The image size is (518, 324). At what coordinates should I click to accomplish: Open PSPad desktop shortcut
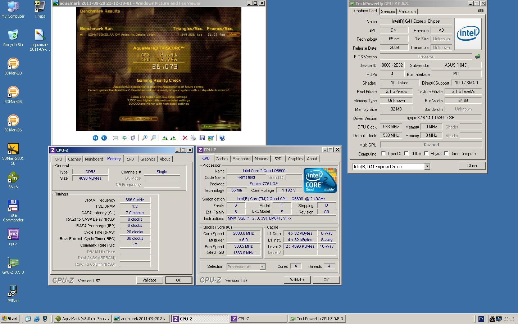(x=13, y=294)
